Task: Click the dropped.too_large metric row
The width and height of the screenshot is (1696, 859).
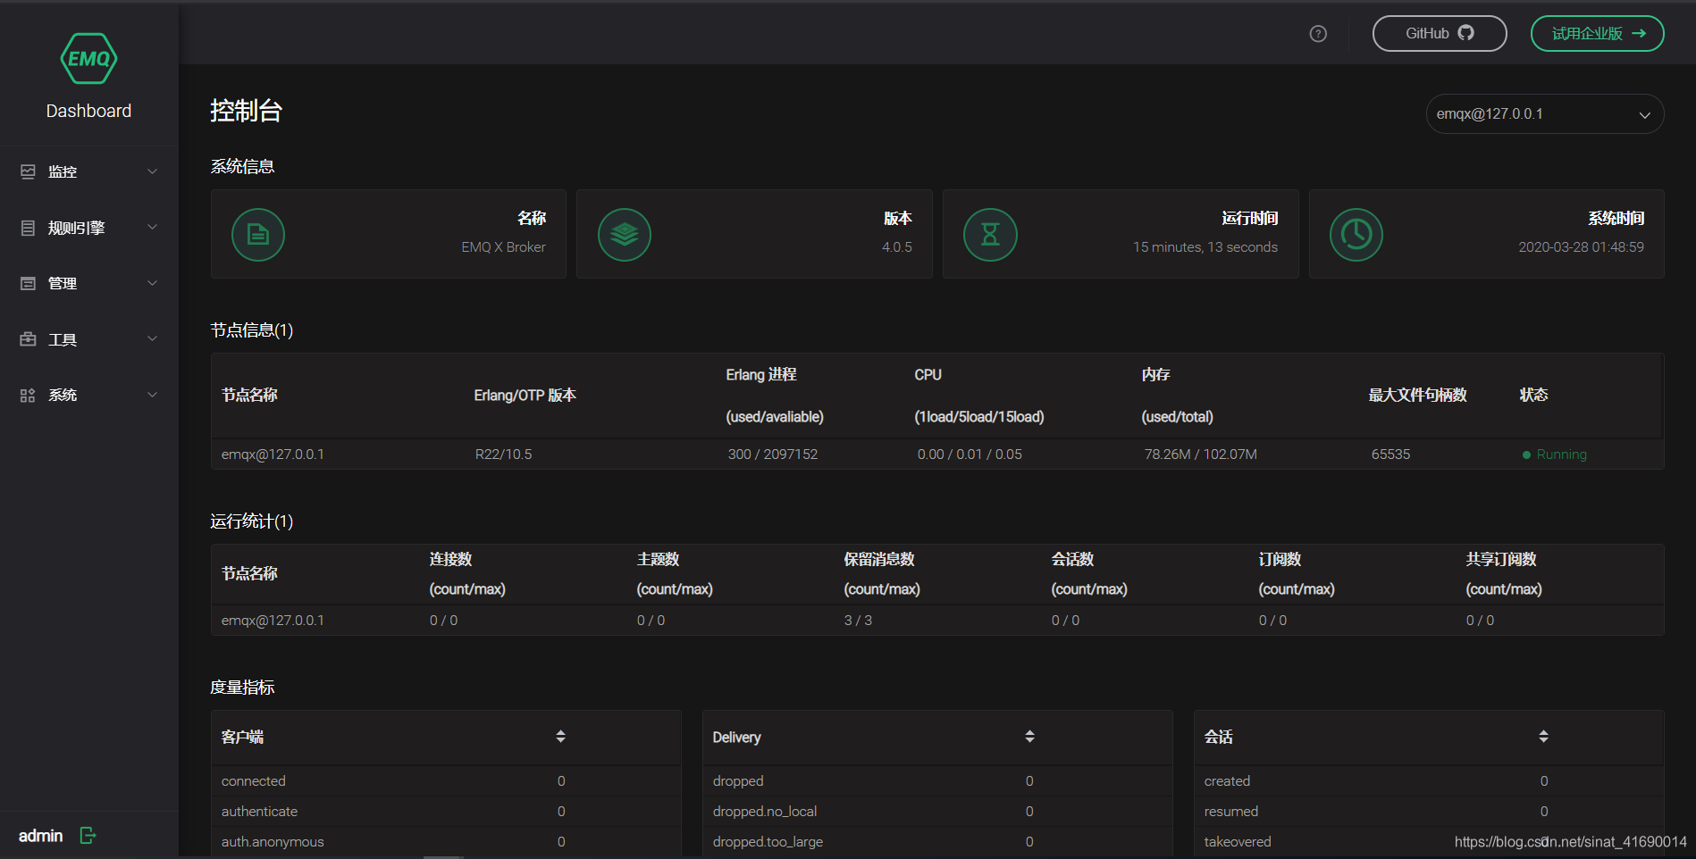Action: tap(937, 842)
